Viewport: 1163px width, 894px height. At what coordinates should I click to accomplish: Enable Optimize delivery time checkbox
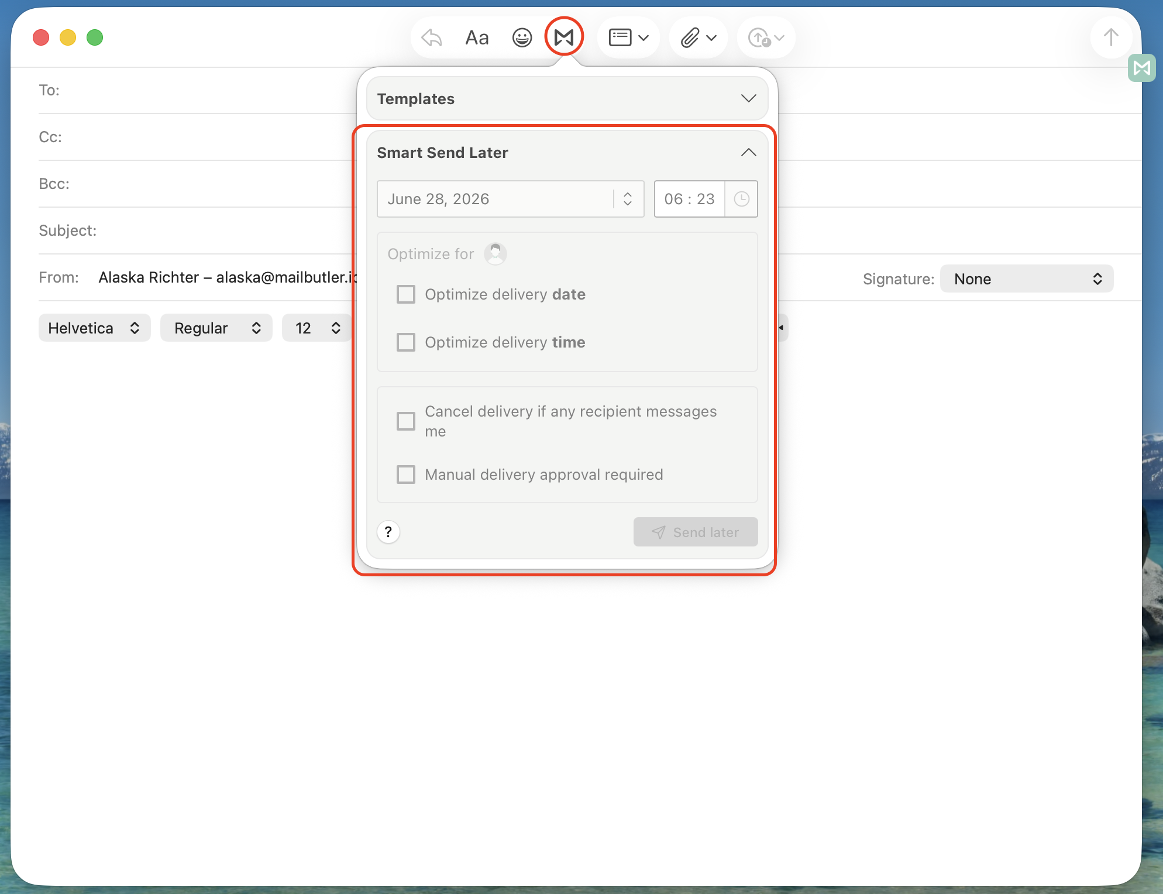tap(406, 342)
